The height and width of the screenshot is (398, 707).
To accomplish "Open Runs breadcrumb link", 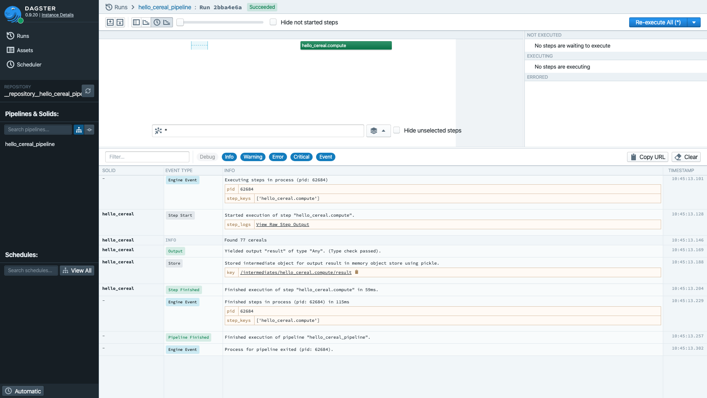I will (121, 7).
